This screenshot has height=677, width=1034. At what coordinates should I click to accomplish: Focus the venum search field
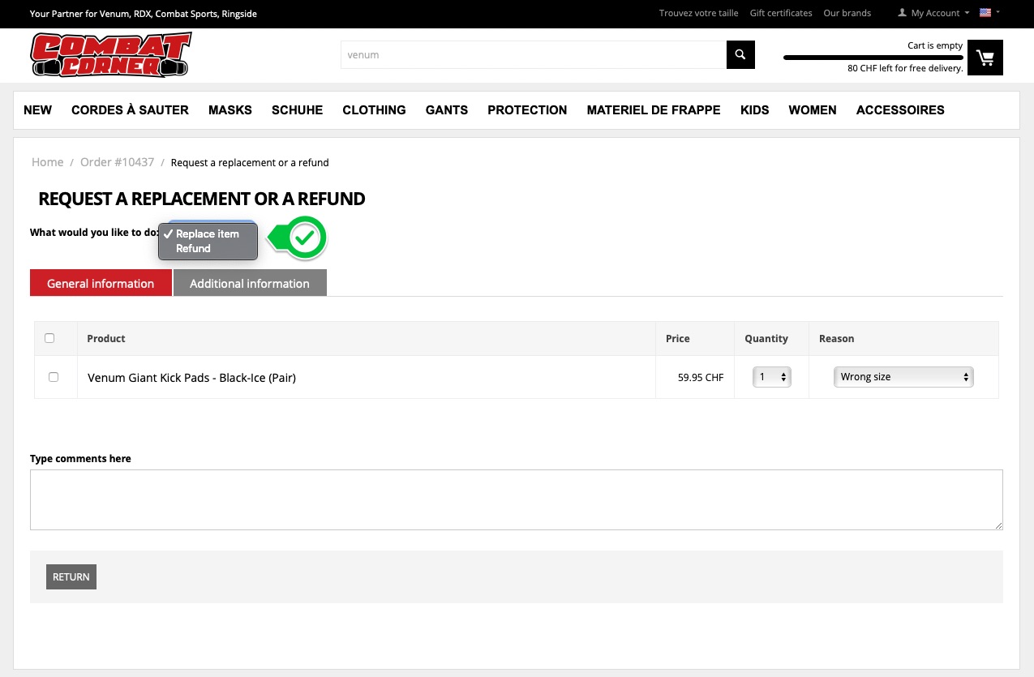click(x=534, y=54)
